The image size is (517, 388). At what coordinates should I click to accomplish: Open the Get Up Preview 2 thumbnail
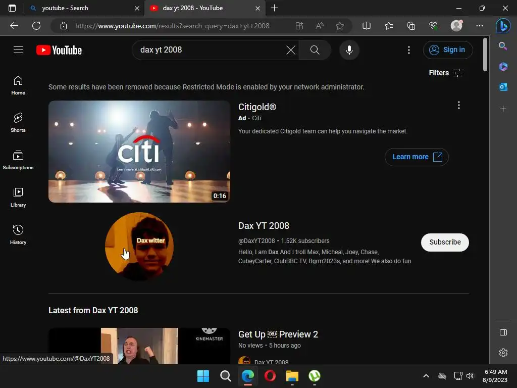tap(139, 346)
